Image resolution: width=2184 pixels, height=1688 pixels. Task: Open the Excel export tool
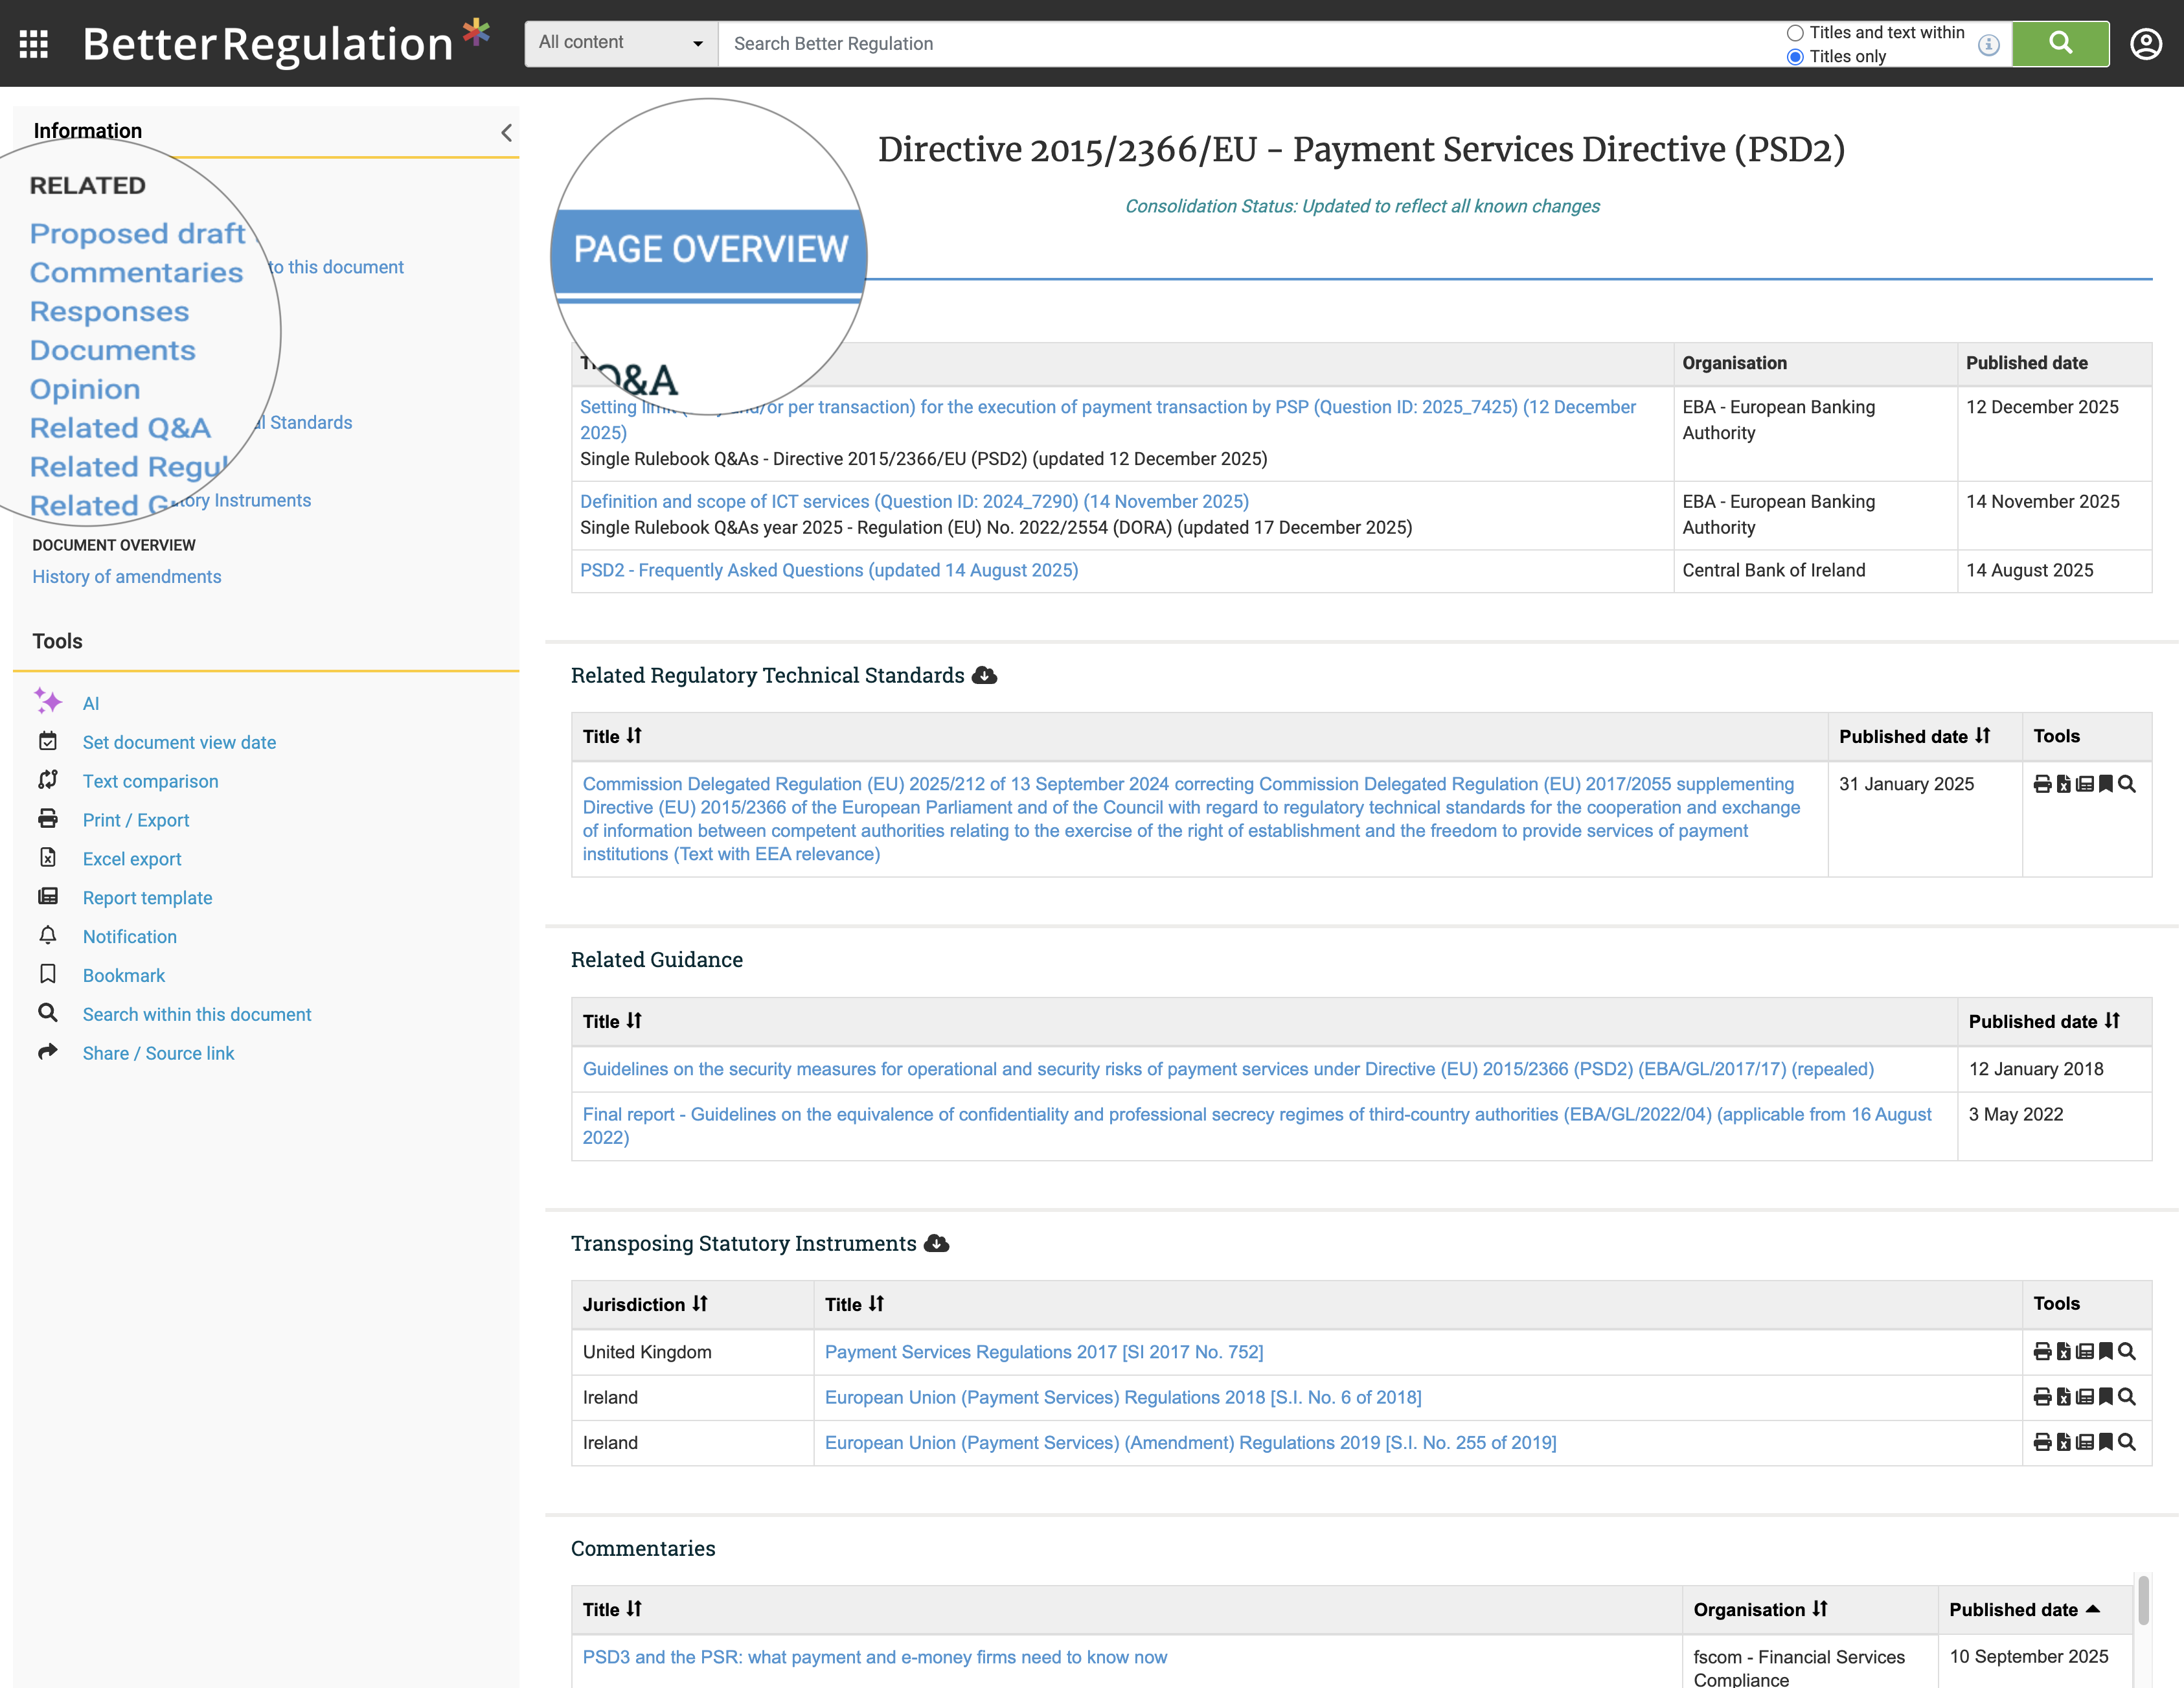pyautogui.click(x=131, y=858)
